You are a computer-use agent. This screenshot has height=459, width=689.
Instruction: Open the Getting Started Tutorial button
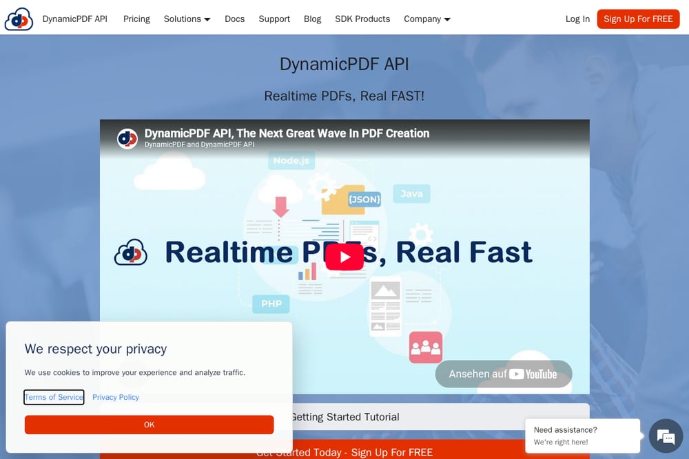(344, 417)
